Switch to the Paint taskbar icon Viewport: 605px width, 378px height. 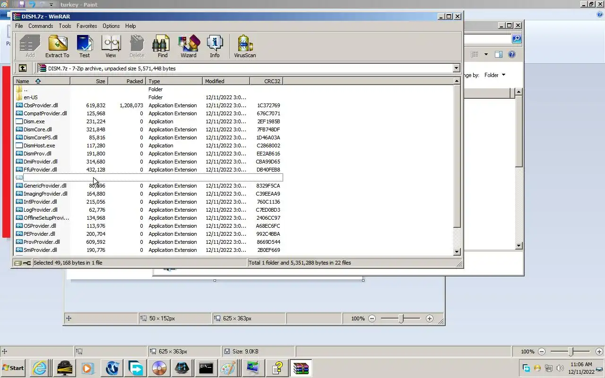tap(228, 368)
